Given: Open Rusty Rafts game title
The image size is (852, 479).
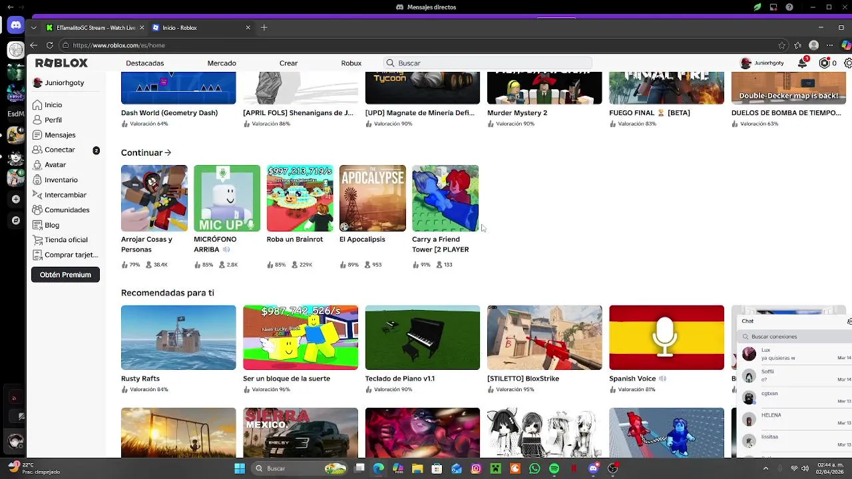Looking at the screenshot, I should pyautogui.click(x=140, y=379).
